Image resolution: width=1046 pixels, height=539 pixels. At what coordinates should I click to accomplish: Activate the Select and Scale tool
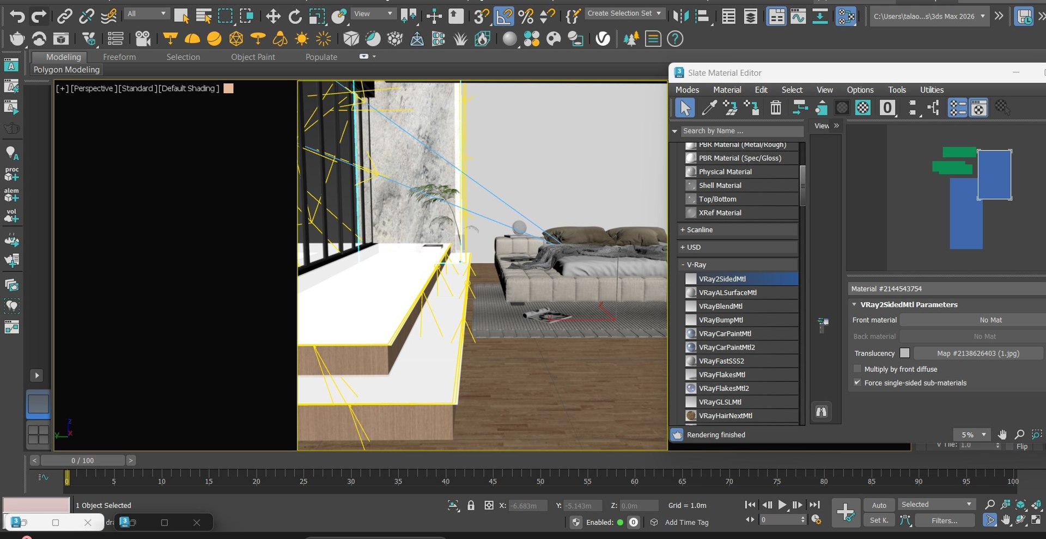click(317, 16)
